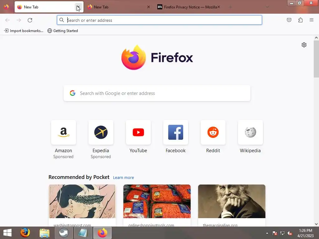
Task: Close the second New Tab
Action: pyautogui.click(x=149, y=7)
